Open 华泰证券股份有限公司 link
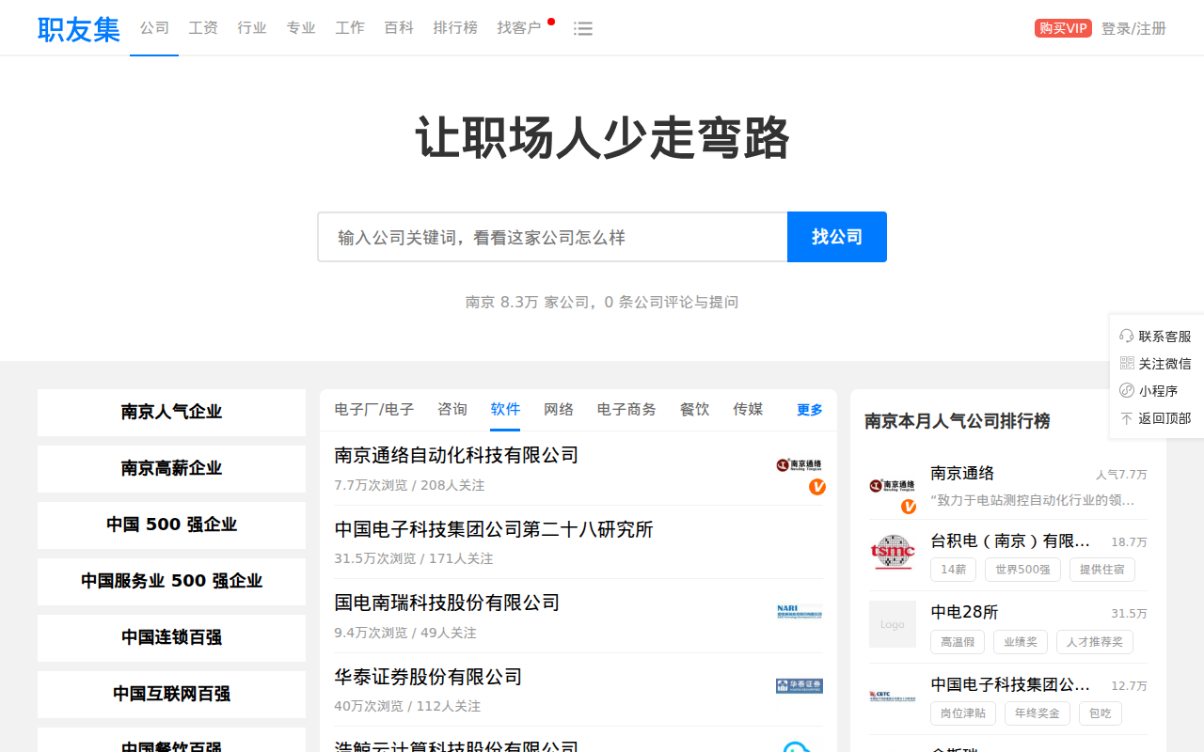 click(428, 677)
